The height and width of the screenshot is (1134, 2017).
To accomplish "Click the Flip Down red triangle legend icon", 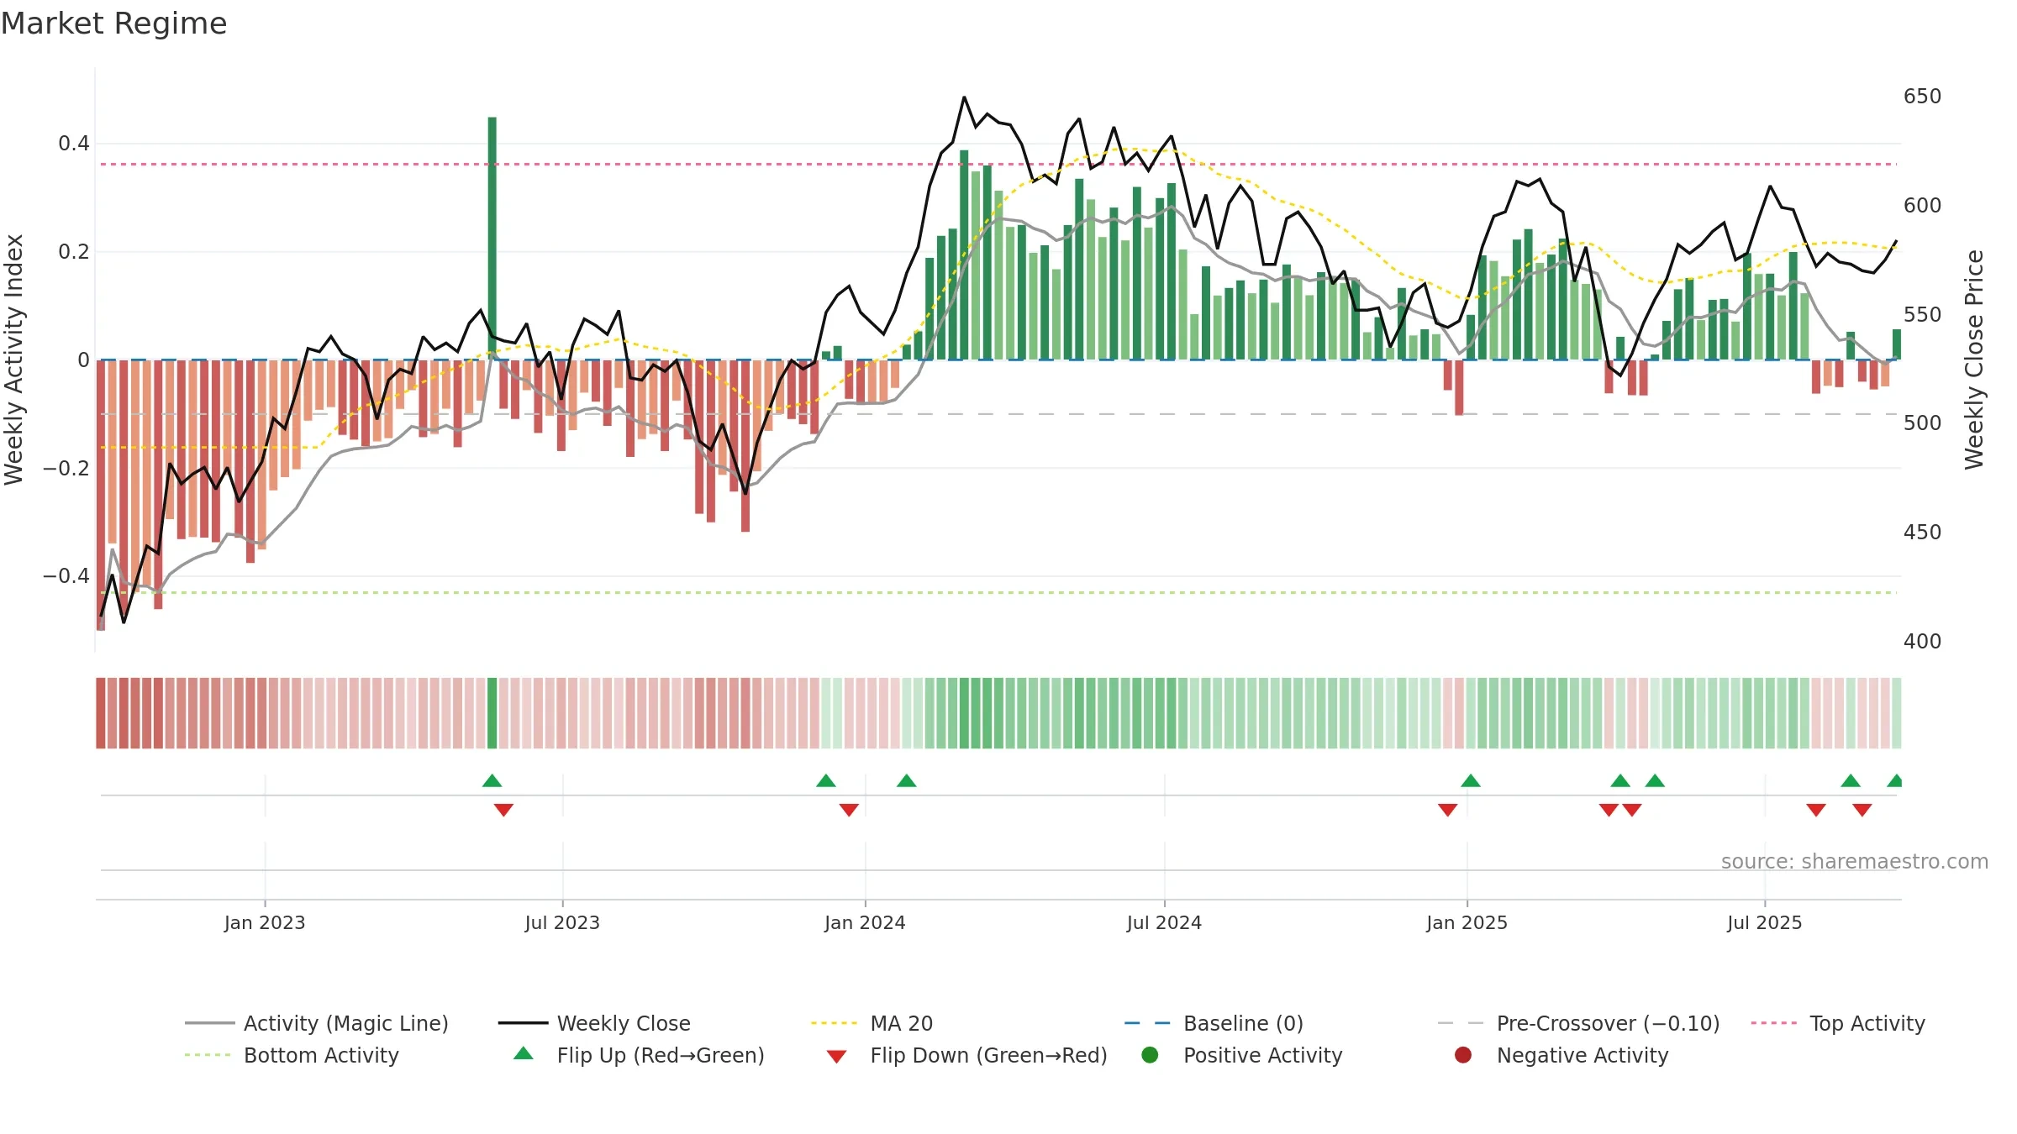I will 836,1057.
